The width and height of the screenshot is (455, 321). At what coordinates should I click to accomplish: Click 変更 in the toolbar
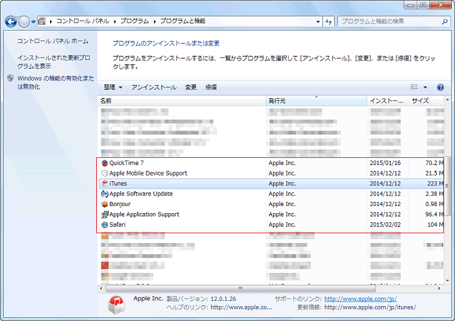(x=190, y=87)
